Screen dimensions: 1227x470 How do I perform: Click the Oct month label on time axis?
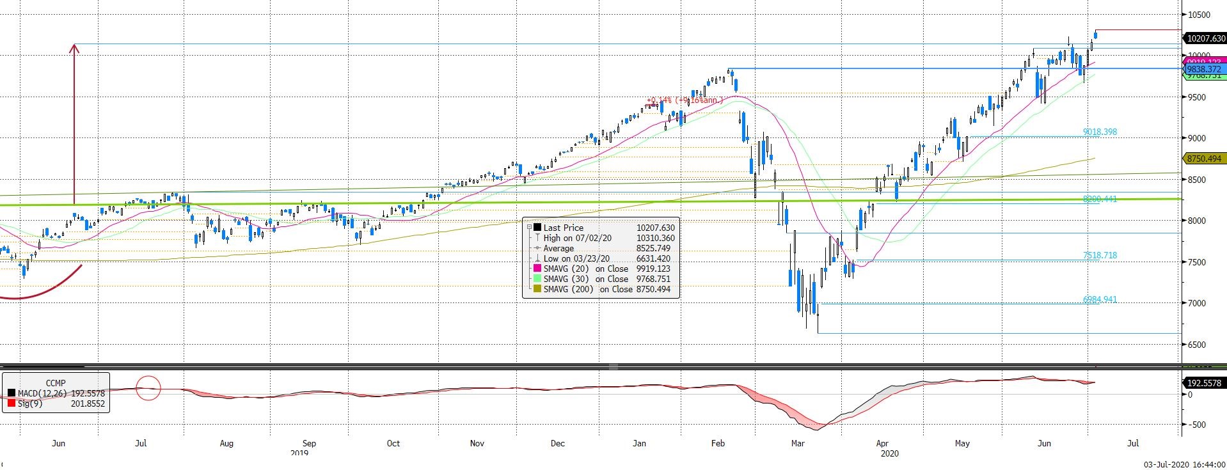click(x=393, y=443)
